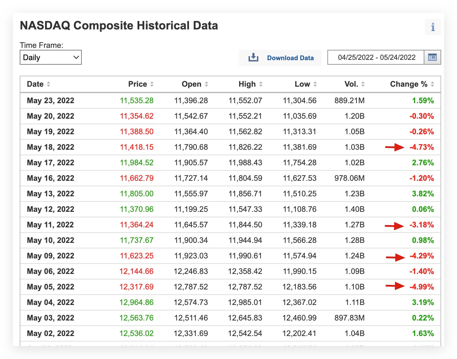Image resolution: width=457 pixels, height=359 pixels.
Task: Toggle sort order of the Change % column
Action: (432, 84)
